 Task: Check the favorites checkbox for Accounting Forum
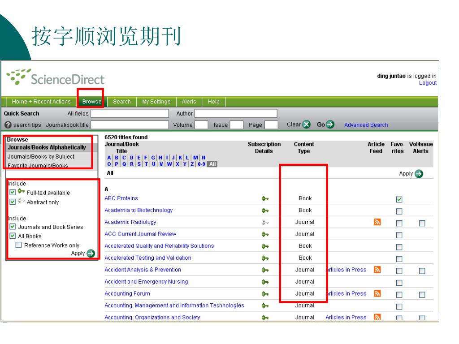399,295
